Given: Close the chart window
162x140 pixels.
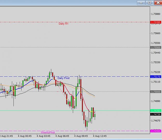Looking at the screenshot, I should [x=158, y=3].
